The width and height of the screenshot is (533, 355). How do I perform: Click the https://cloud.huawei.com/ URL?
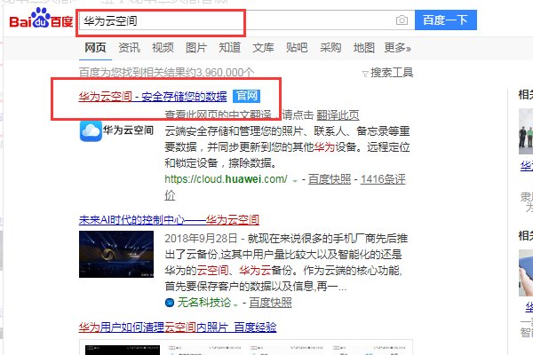point(226,179)
